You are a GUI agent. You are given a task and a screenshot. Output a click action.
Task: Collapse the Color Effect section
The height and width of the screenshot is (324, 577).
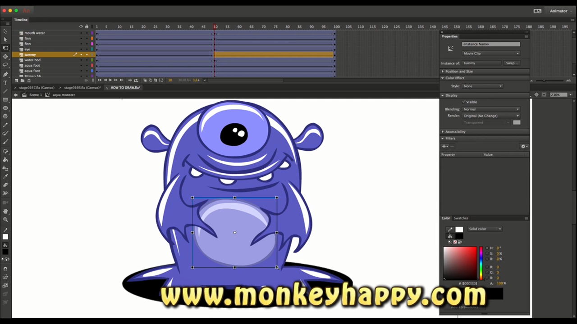click(x=443, y=78)
